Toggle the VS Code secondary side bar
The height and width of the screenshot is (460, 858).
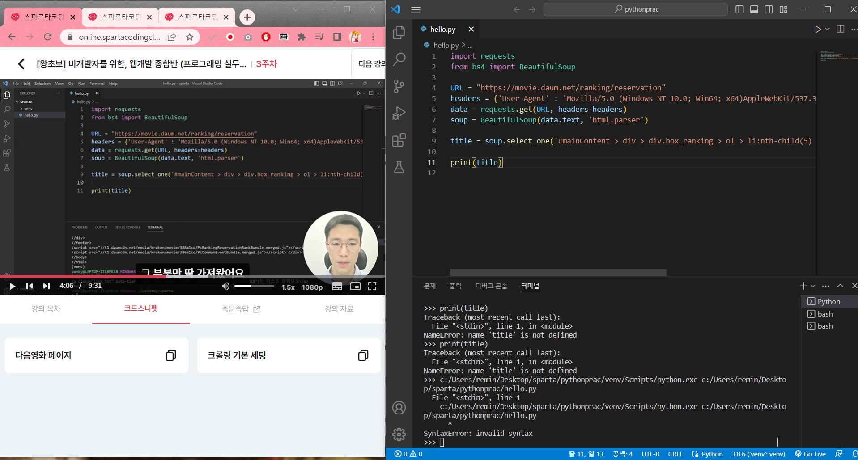pyautogui.click(x=769, y=9)
